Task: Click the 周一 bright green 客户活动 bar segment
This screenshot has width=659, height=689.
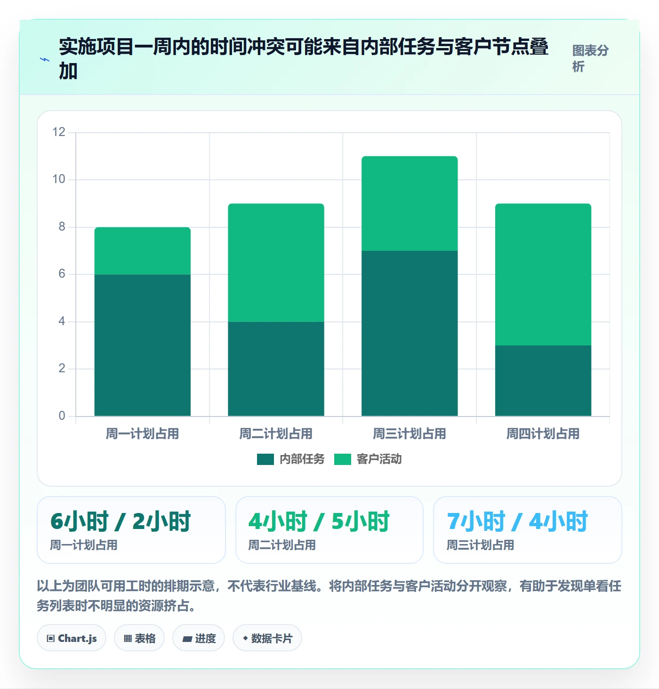Action: [x=143, y=251]
